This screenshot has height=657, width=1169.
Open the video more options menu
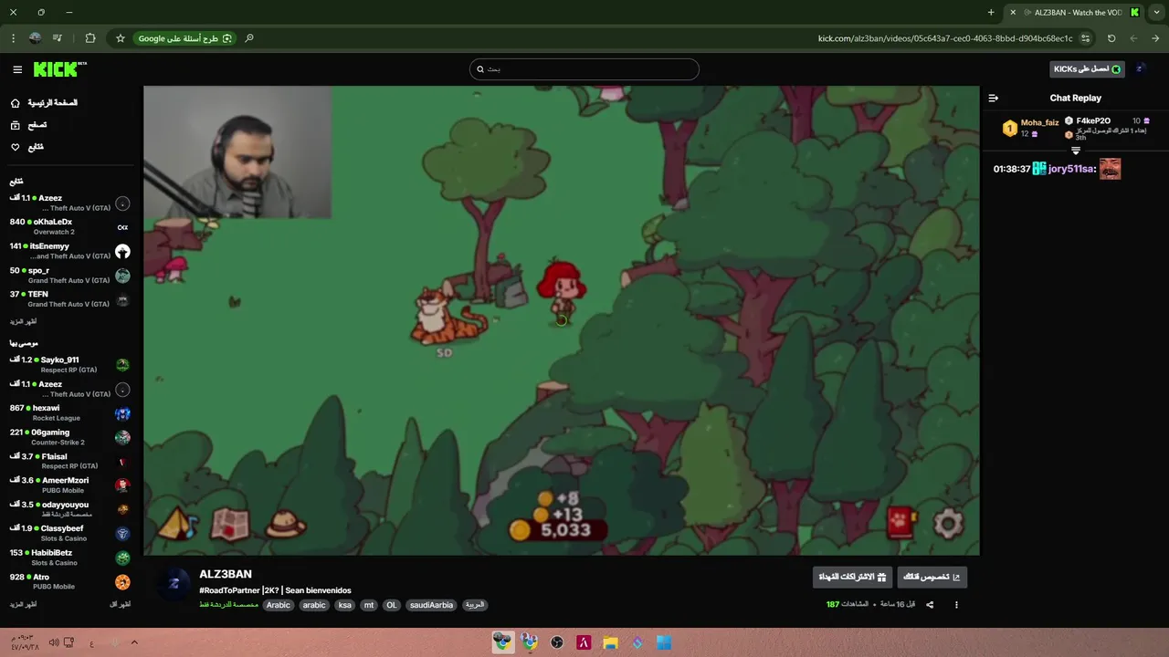[x=956, y=604]
